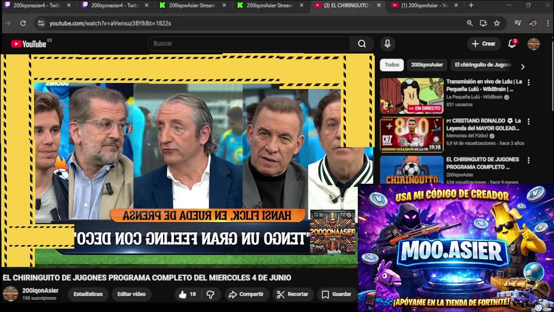
Task: Like the video with thumbs up
Action: coord(187,294)
